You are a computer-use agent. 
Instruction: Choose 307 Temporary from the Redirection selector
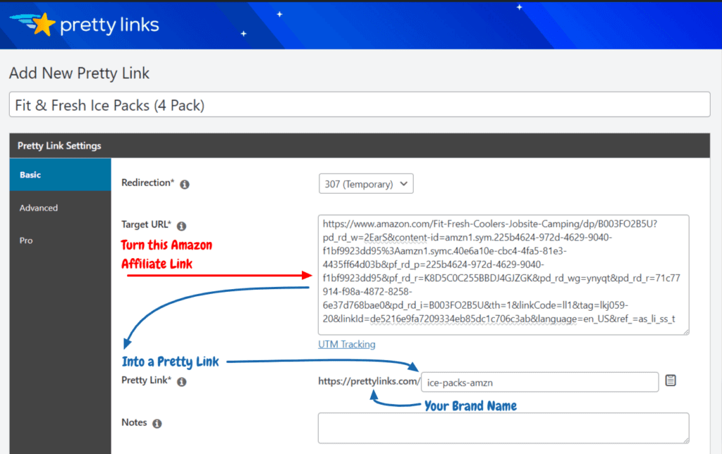tap(366, 183)
